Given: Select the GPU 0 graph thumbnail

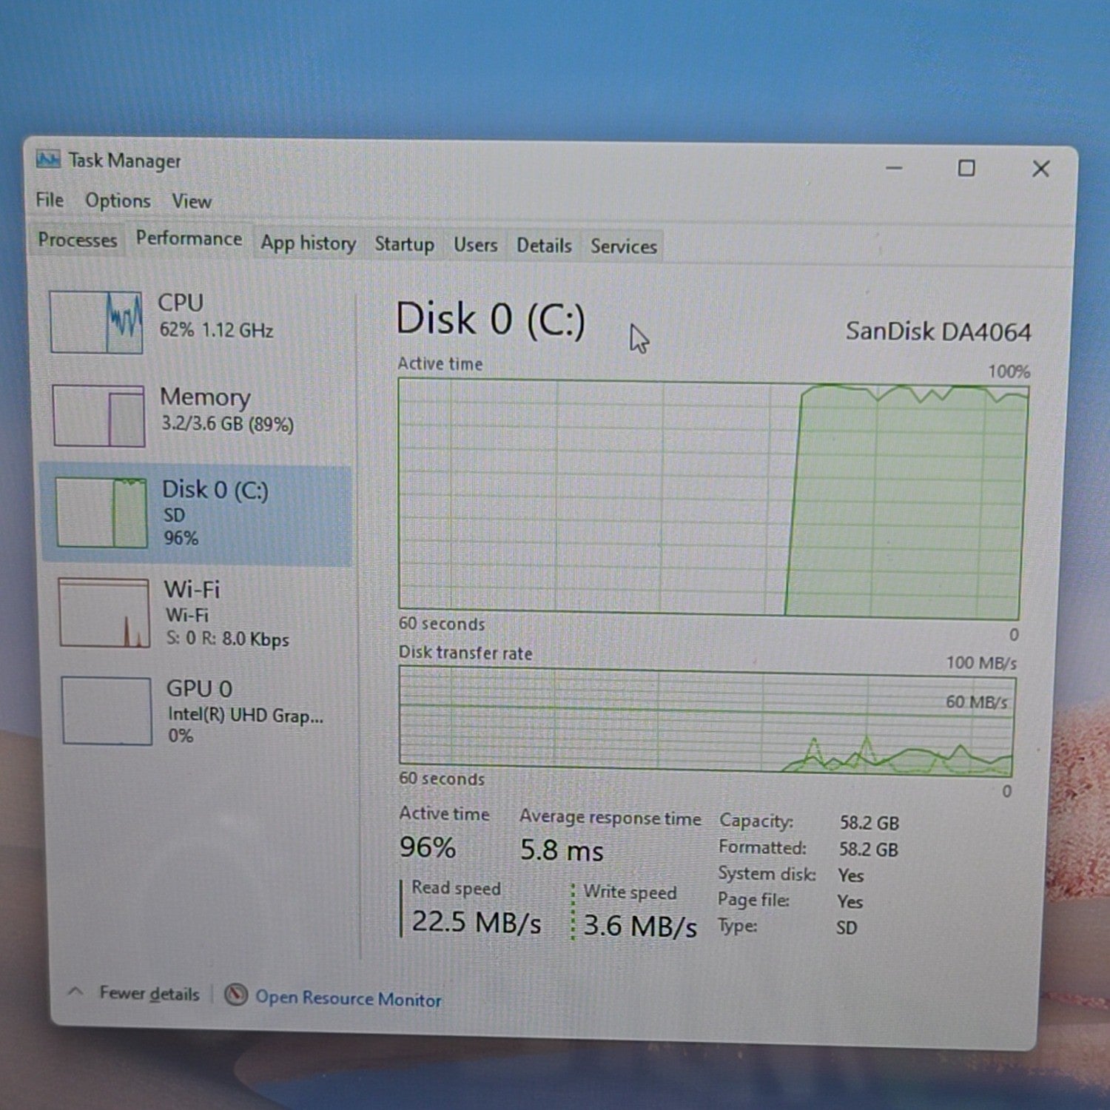Looking at the screenshot, I should pyautogui.click(x=107, y=710).
